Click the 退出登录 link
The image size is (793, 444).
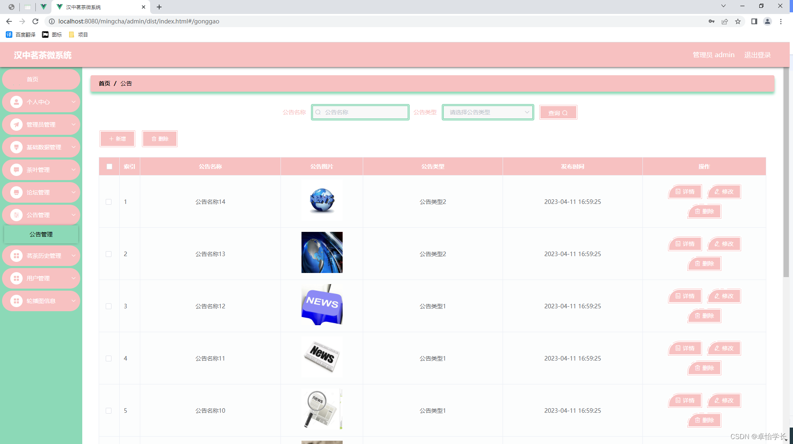click(757, 55)
